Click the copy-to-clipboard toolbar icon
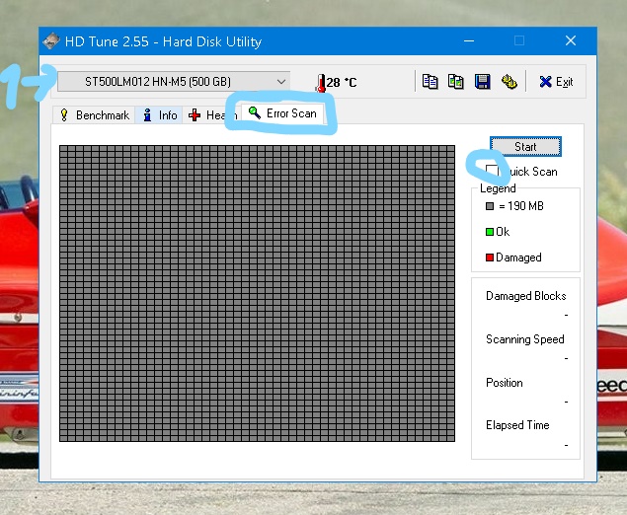Screen dimensions: 627x515 point(430,82)
